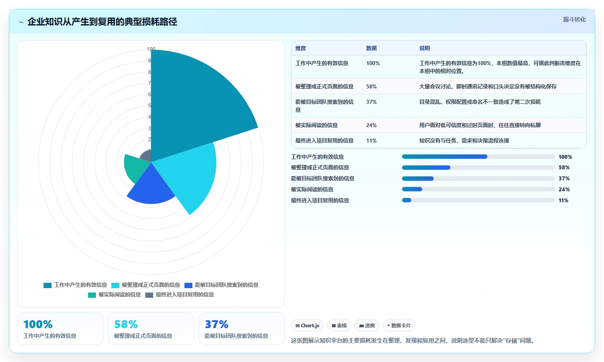Open the 58% stat card
The width and height of the screenshot is (604, 362).
151,329
